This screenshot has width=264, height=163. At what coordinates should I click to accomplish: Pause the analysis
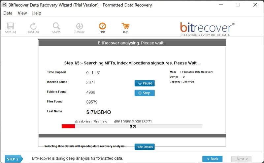coord(145,83)
